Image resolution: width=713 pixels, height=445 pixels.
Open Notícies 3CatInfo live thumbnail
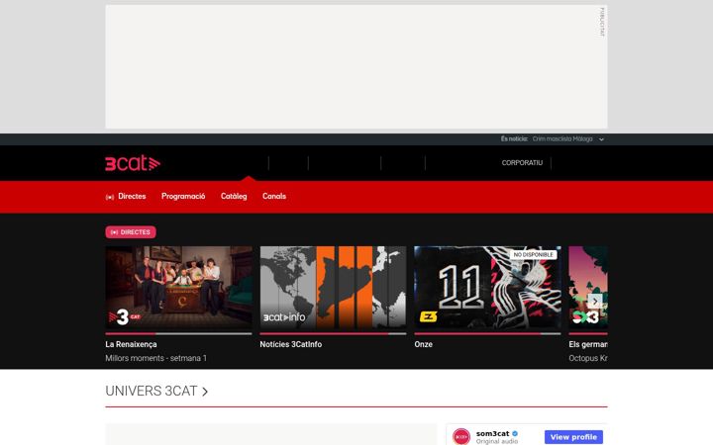[x=333, y=287]
